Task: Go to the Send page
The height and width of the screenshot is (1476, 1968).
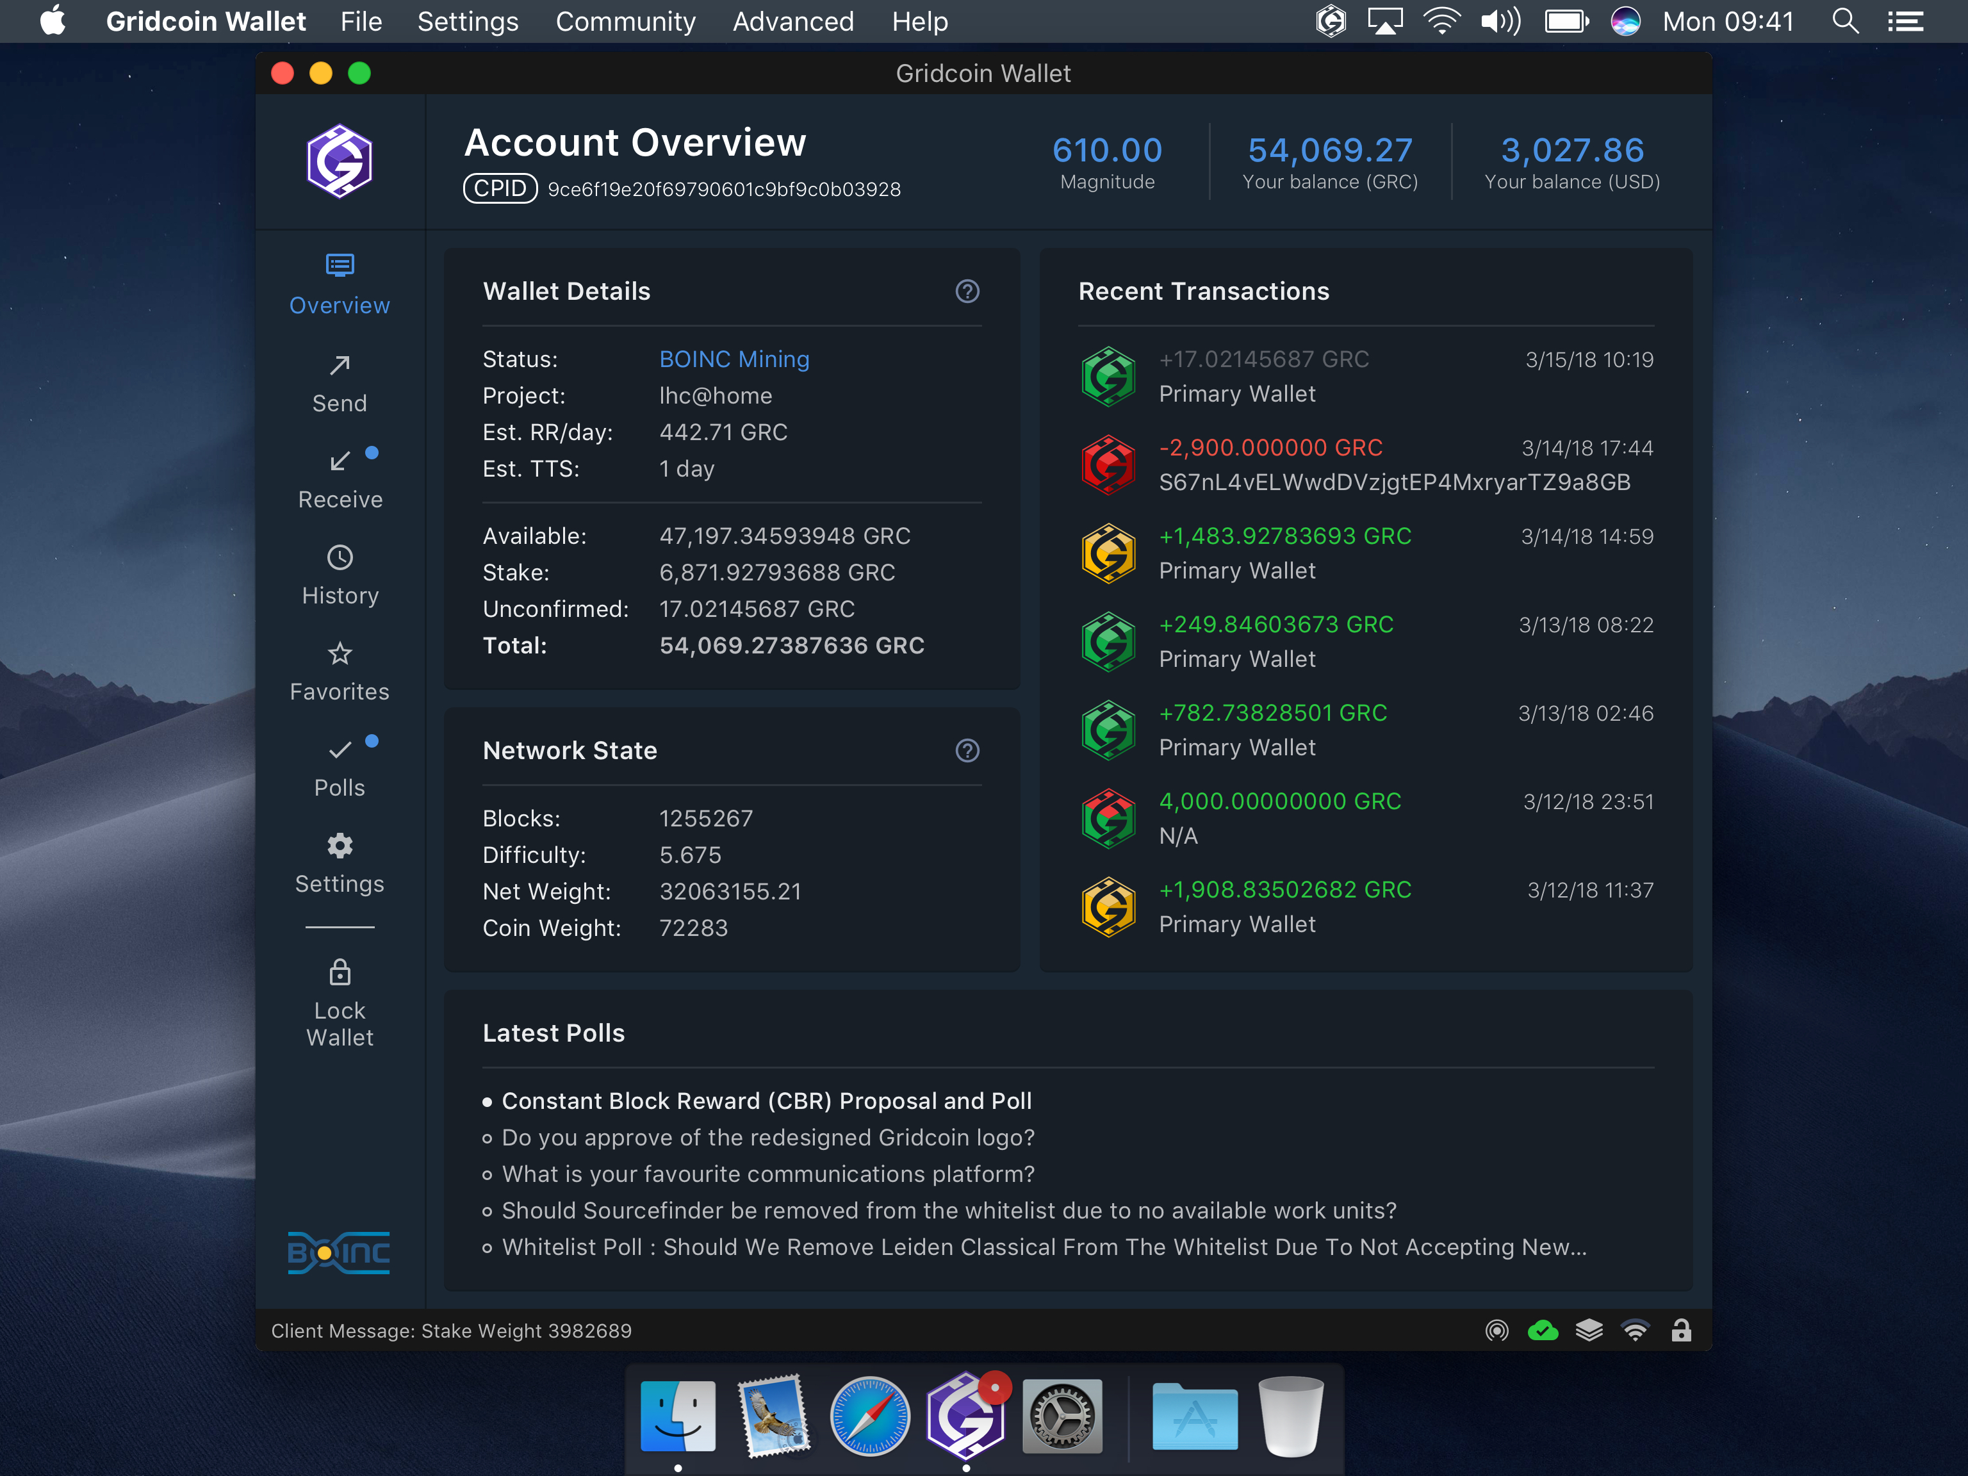Action: pos(339,384)
